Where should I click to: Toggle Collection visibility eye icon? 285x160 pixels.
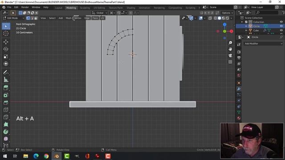pos(281,22)
